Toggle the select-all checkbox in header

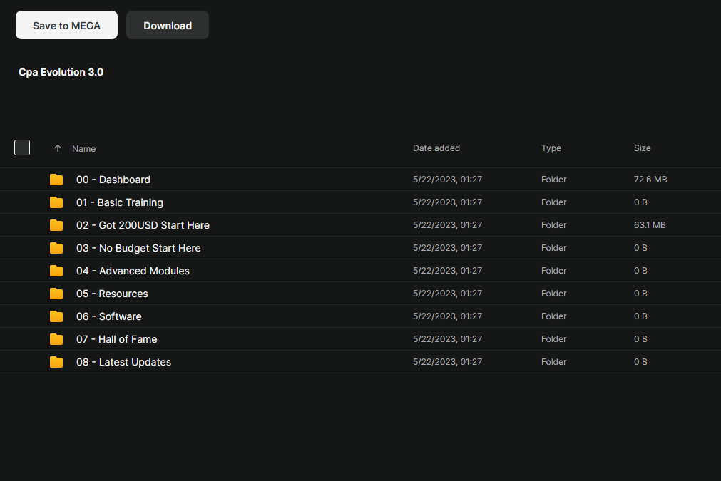point(22,148)
